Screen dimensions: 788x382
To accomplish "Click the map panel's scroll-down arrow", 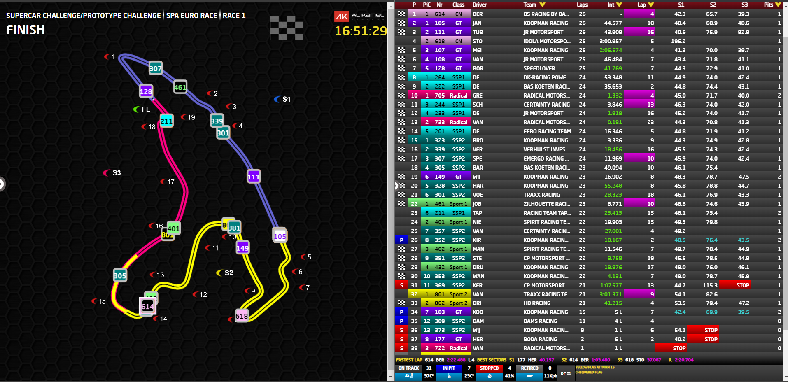I will pos(391,377).
